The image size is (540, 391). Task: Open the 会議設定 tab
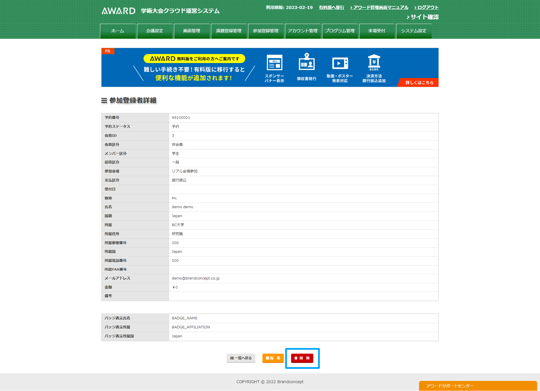pyautogui.click(x=155, y=31)
